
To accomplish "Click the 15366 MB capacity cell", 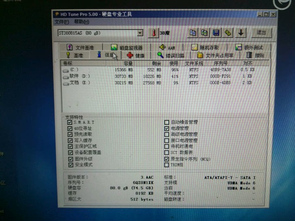I will click(x=124, y=70).
